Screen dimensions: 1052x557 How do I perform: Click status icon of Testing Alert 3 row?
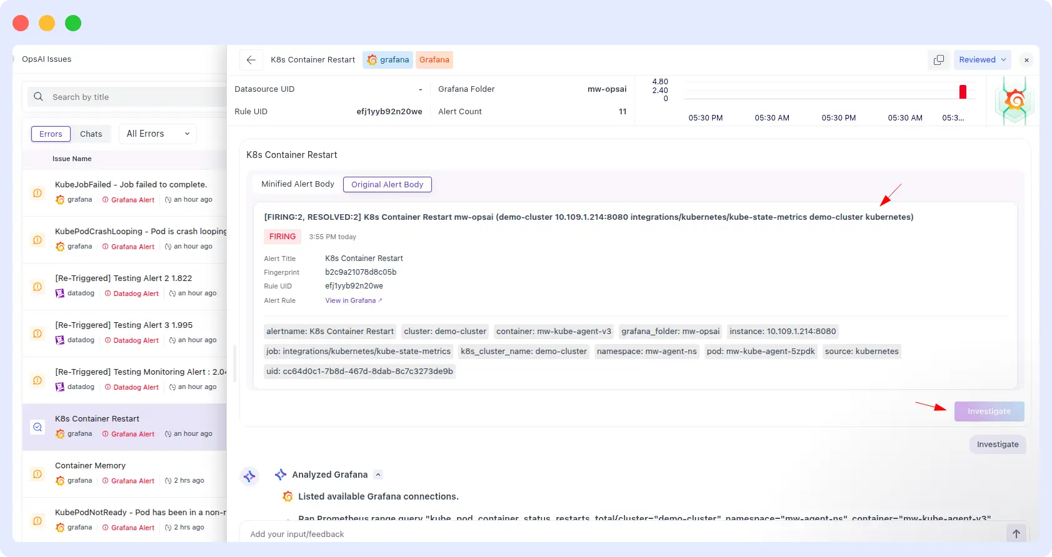click(38, 333)
